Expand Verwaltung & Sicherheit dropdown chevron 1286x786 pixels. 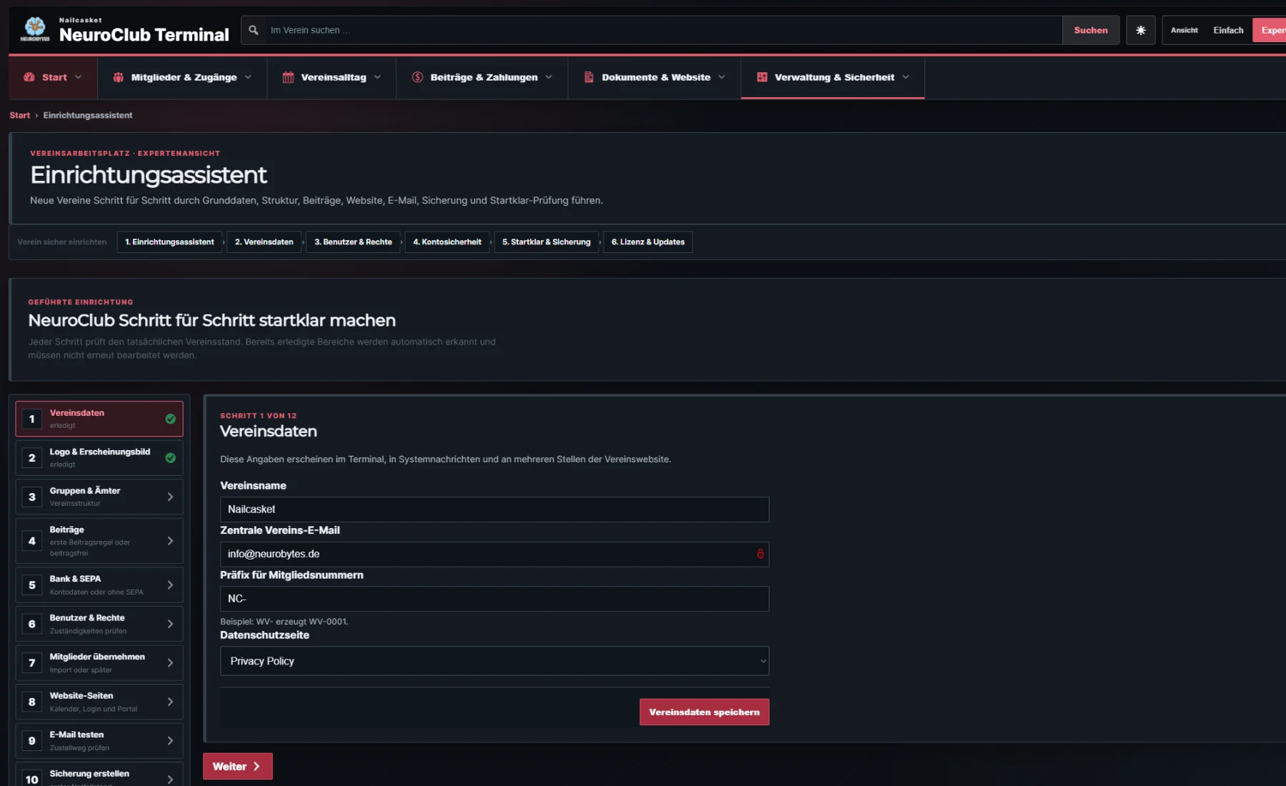point(906,77)
